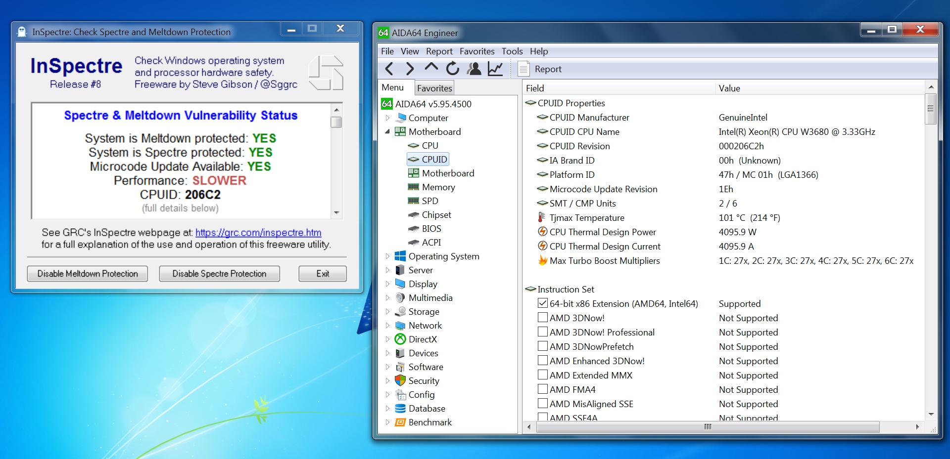The width and height of the screenshot is (950, 459).
Task: Toggle AMD Extended MMX checkbox
Action: tap(543, 375)
